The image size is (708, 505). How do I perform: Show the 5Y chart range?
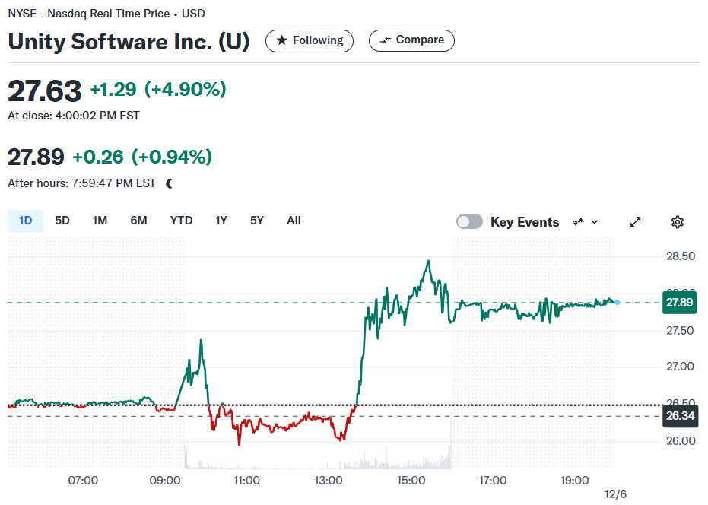[x=257, y=221]
